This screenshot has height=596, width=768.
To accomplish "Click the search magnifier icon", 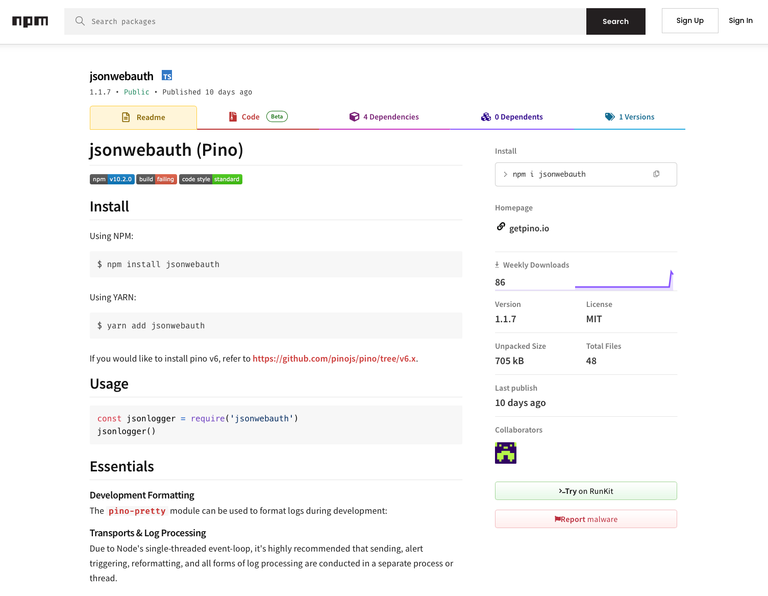I will pyautogui.click(x=80, y=21).
